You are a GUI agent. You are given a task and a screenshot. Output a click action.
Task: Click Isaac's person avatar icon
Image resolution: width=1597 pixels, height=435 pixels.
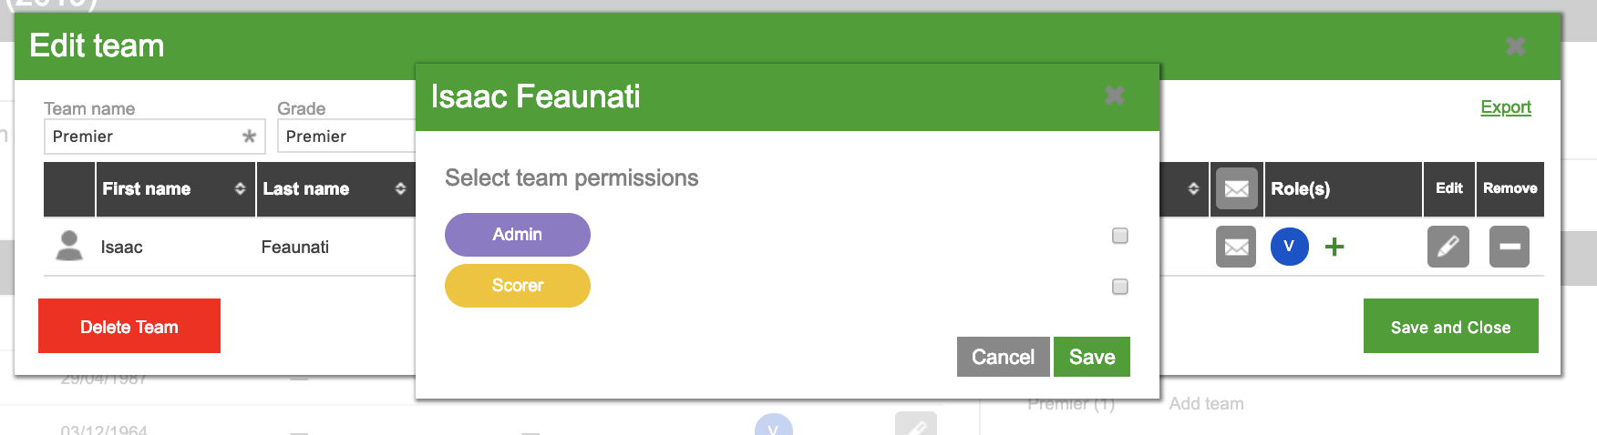coord(69,246)
